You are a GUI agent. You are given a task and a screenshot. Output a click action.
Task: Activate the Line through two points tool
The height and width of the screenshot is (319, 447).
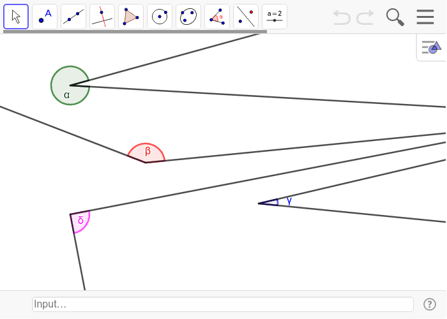[x=73, y=17]
